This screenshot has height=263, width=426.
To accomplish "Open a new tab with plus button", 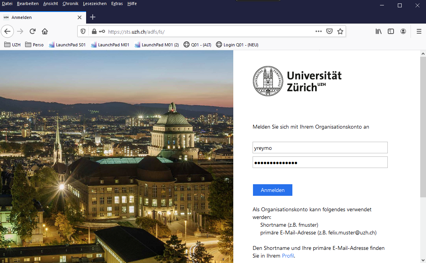I will click(93, 17).
